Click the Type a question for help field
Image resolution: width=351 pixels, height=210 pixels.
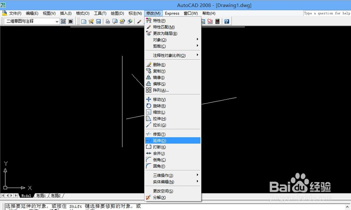coord(327,13)
